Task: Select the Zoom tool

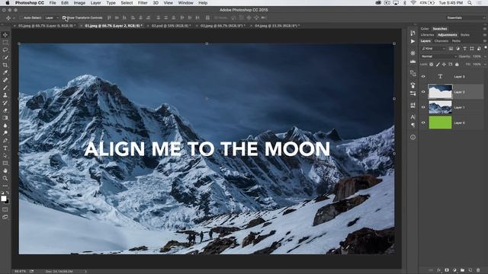Action: pyautogui.click(x=5, y=178)
